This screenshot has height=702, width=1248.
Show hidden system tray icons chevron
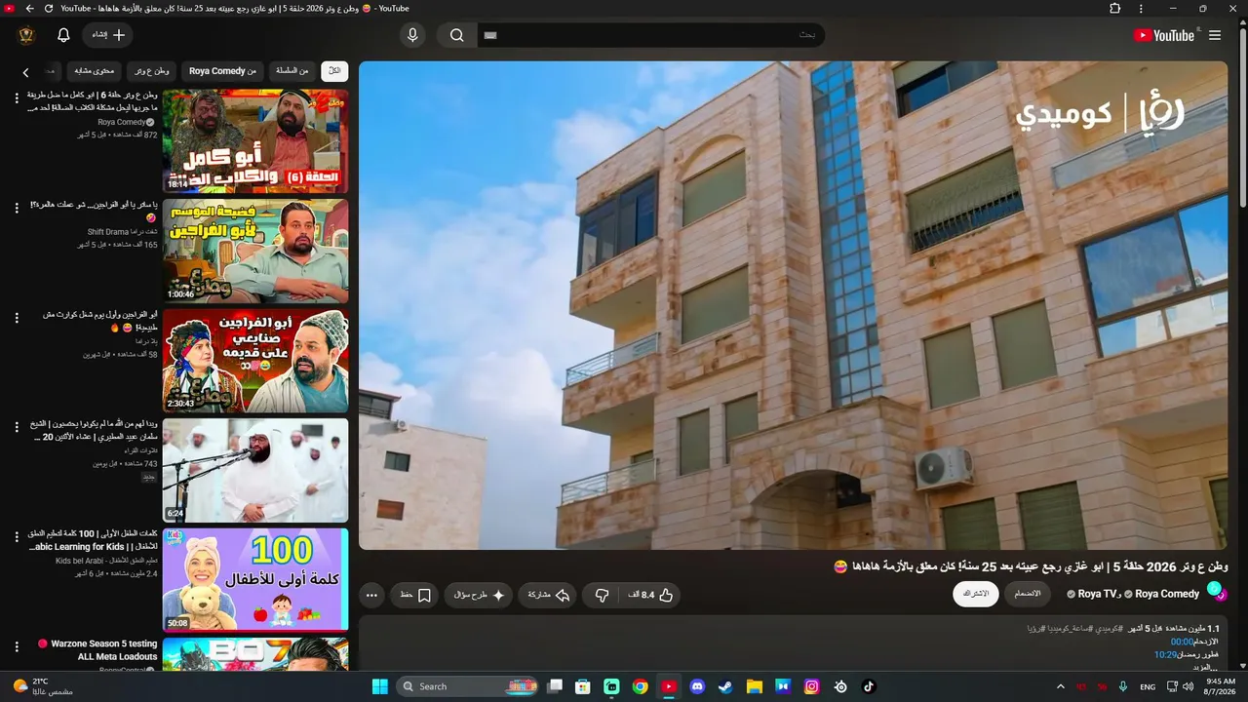click(1061, 686)
